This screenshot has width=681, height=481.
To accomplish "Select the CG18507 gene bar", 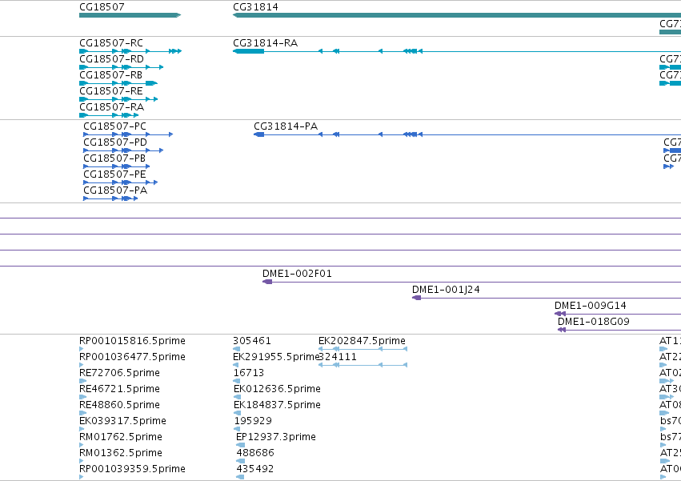I will [130, 15].
